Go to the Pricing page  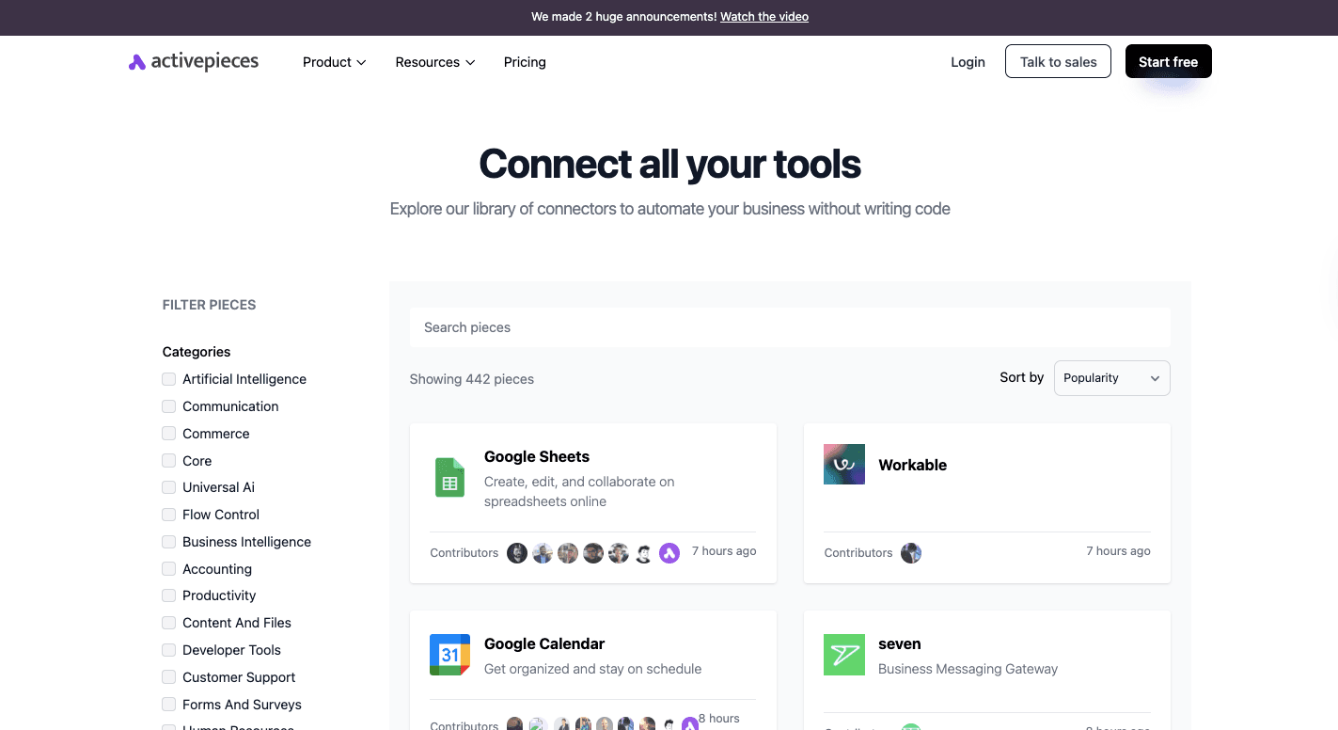pos(525,62)
